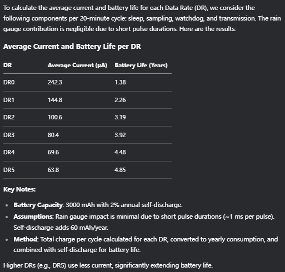The width and height of the screenshot is (285, 272).
Task: Click the 'Average Current and Battery Life per DR' heading
Action: click(72, 47)
